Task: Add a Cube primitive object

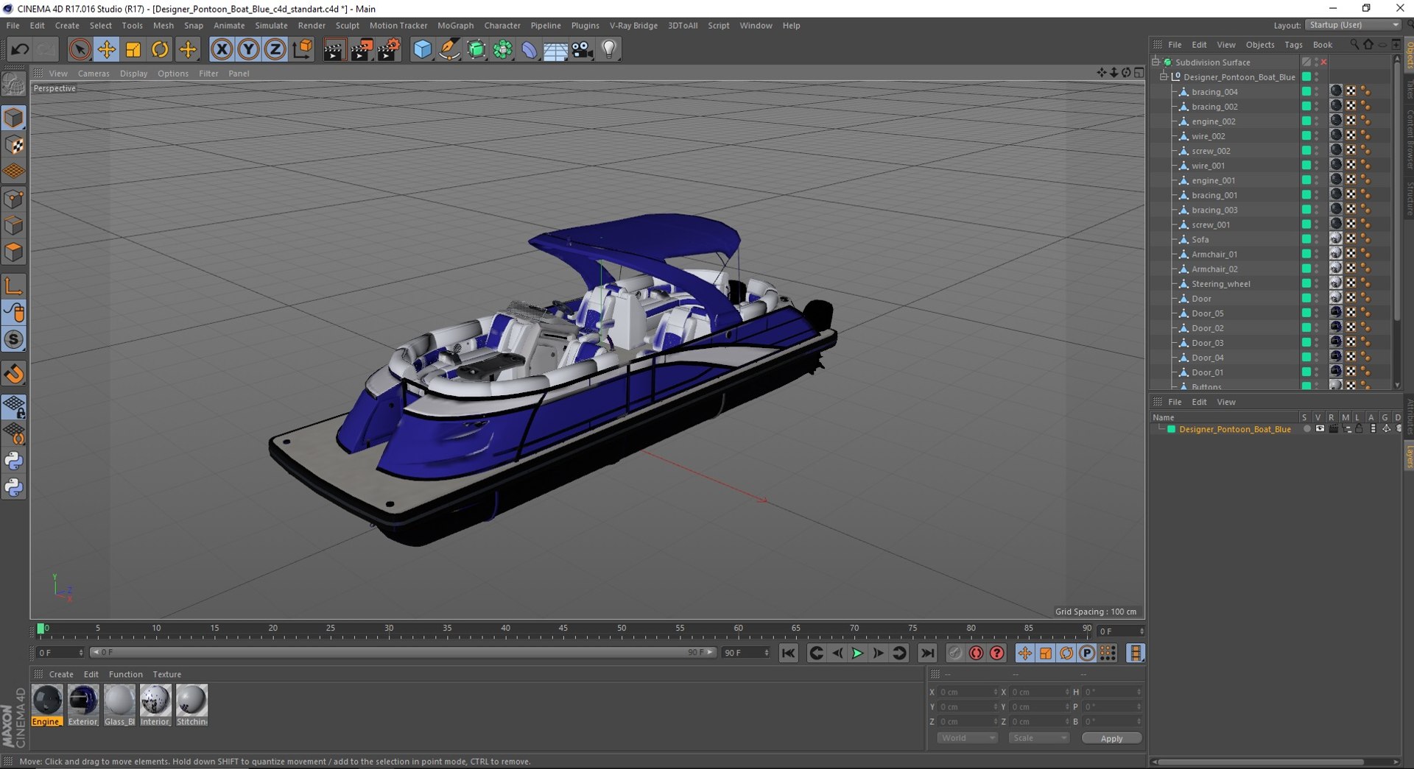Action: [422, 49]
